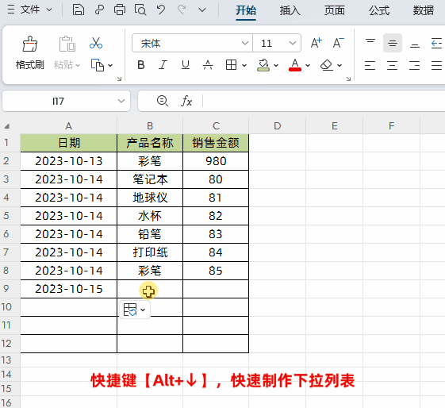Open the Paste Options smart tag
The image size is (445, 408).
[x=135, y=310]
